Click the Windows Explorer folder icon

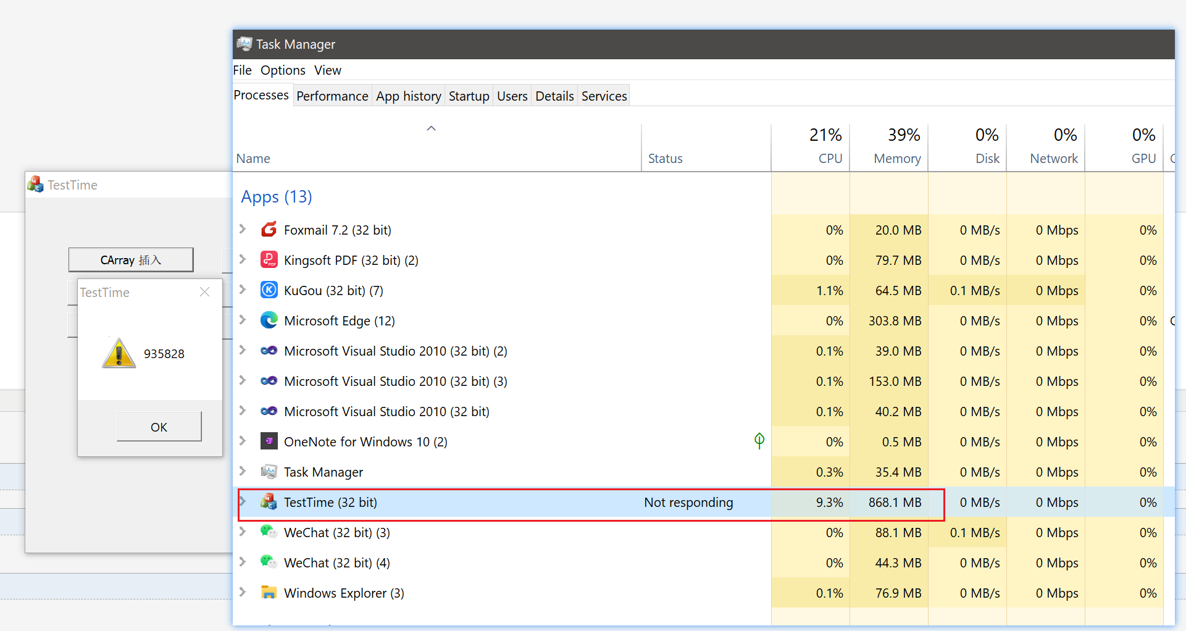pyautogui.click(x=269, y=593)
